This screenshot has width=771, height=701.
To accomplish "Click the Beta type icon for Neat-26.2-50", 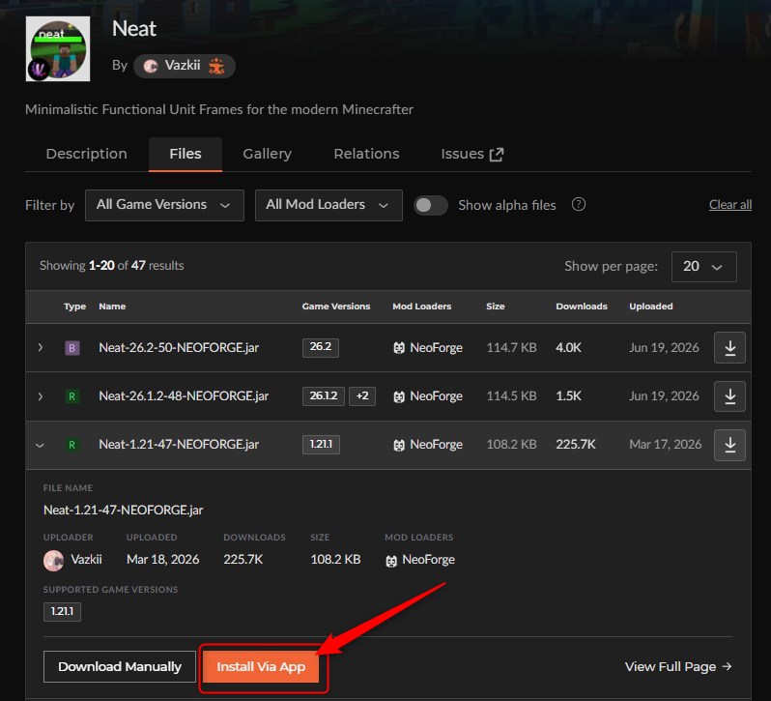I will tap(72, 348).
